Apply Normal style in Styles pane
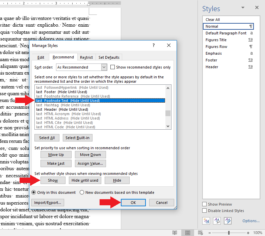Image resolution: width=265 pixels, height=236 pixels. [x=228, y=26]
